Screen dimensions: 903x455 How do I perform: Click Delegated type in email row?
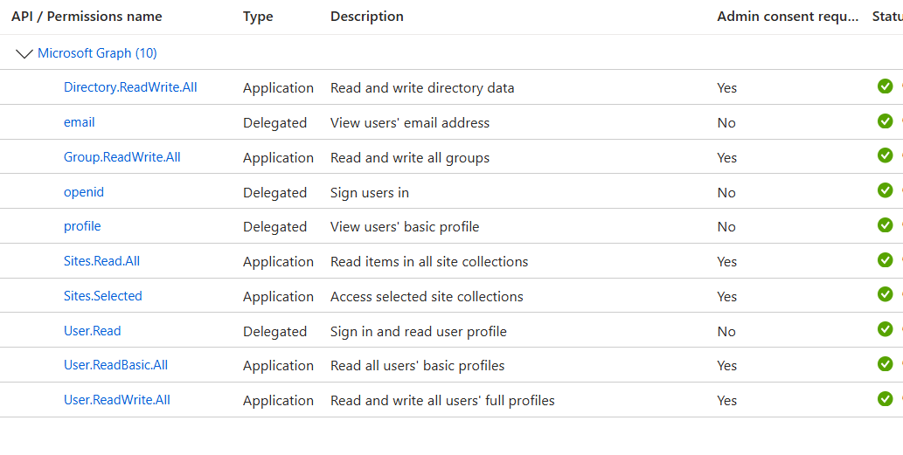pos(274,122)
